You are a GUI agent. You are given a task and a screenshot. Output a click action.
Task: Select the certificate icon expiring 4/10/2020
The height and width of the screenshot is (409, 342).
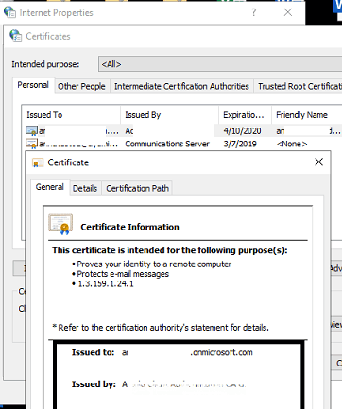(31, 130)
